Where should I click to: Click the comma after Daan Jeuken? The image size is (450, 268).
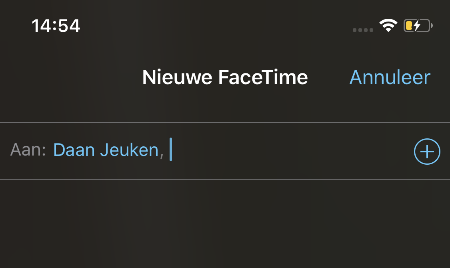point(162,155)
